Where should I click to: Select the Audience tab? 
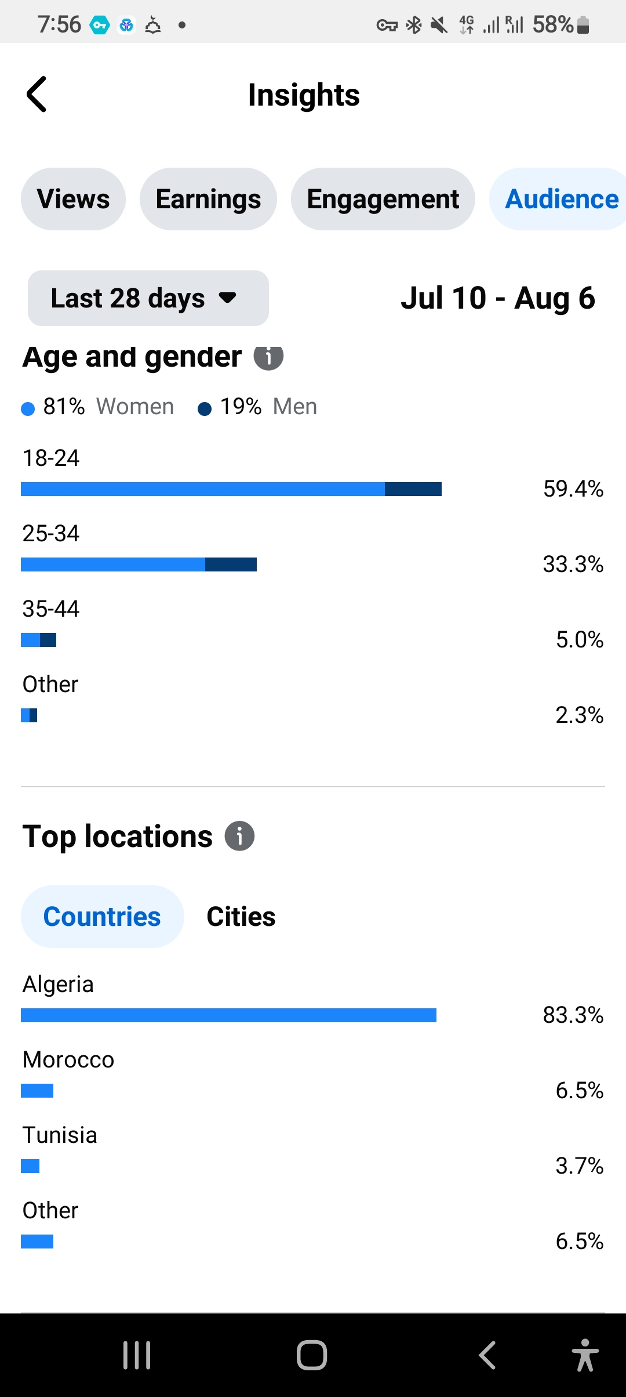[559, 199]
